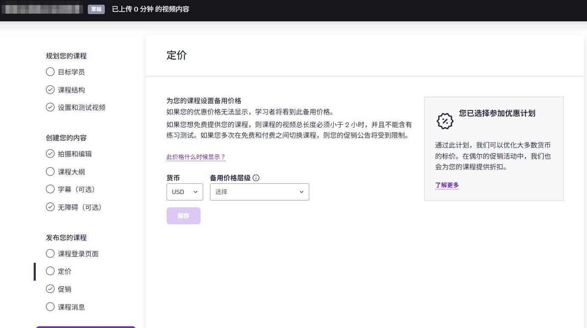Click the 了解更多 link

(447, 185)
